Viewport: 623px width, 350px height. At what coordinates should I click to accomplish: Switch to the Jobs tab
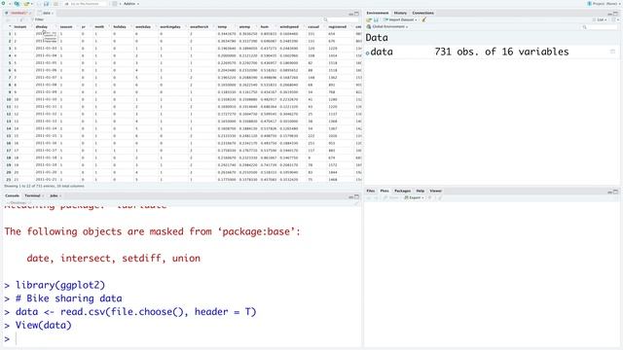pyautogui.click(x=55, y=195)
